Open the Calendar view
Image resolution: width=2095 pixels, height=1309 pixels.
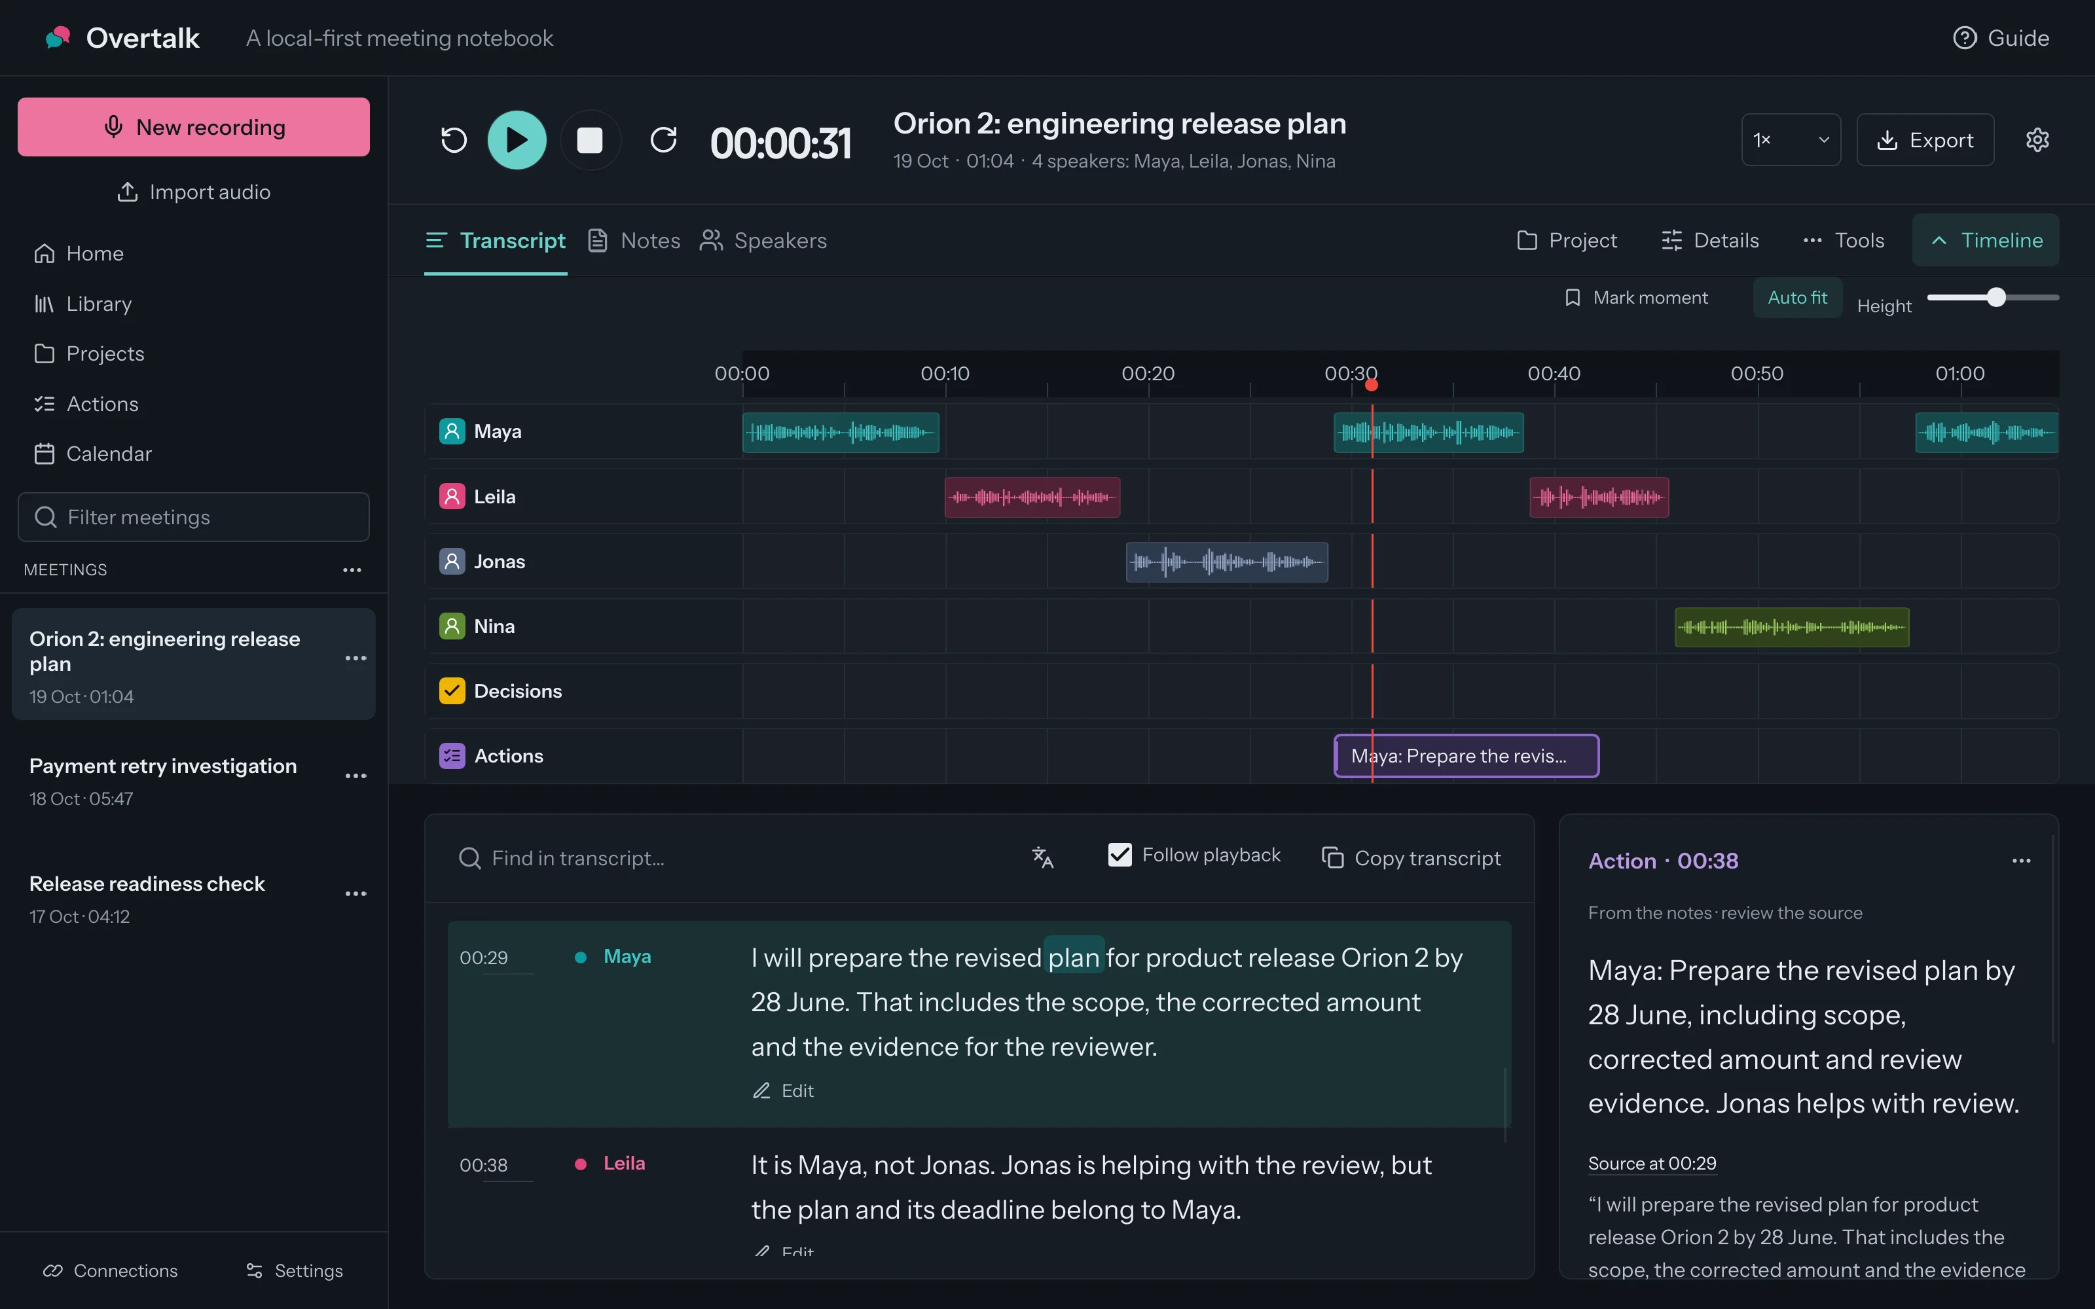click(92, 454)
